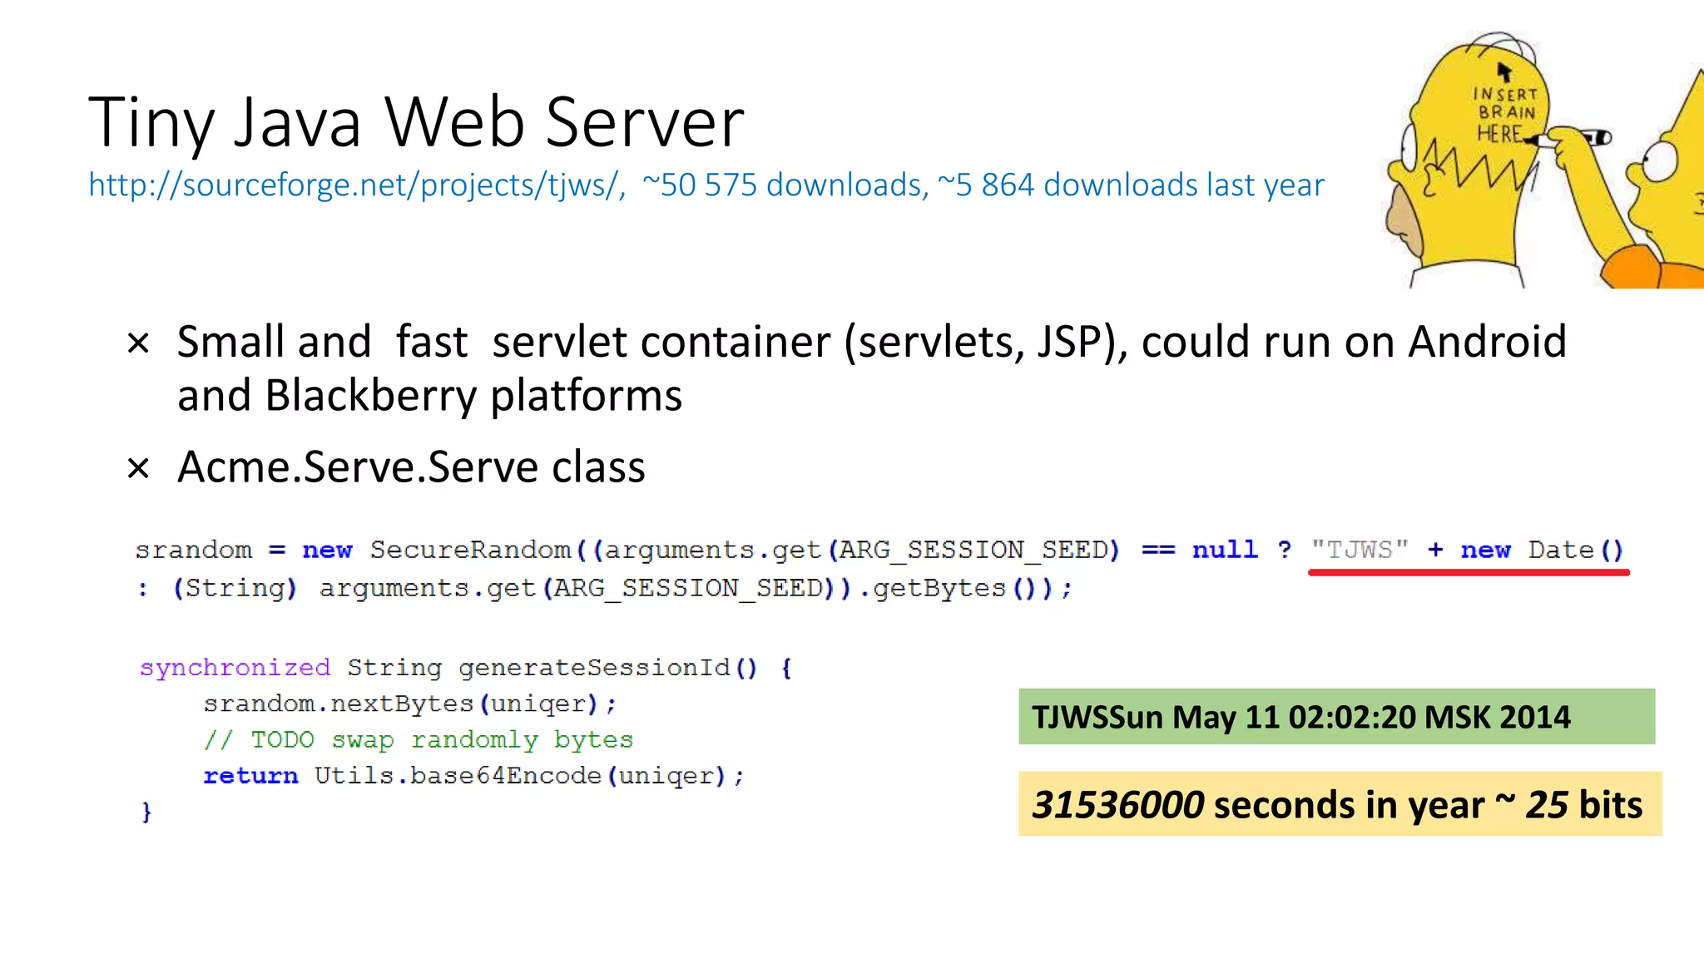Click the 'srandom.nextBytes(uniqer);' line
Viewport: 1704px width, 958px height.
[410, 704]
